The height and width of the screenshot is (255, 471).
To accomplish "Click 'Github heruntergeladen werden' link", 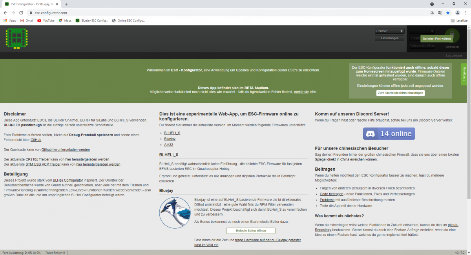I will tap(66, 149).
